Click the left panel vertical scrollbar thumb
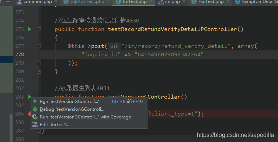 click(x=11, y=128)
